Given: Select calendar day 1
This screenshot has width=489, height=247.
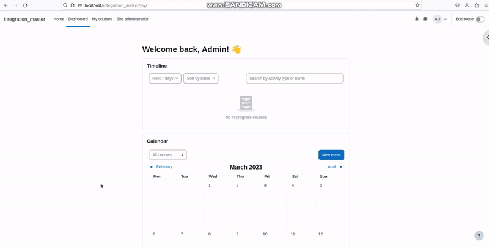Looking at the screenshot, I should [x=210, y=185].
